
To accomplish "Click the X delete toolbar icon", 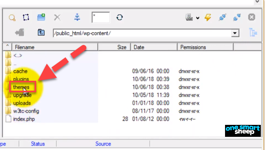I will [57, 17].
